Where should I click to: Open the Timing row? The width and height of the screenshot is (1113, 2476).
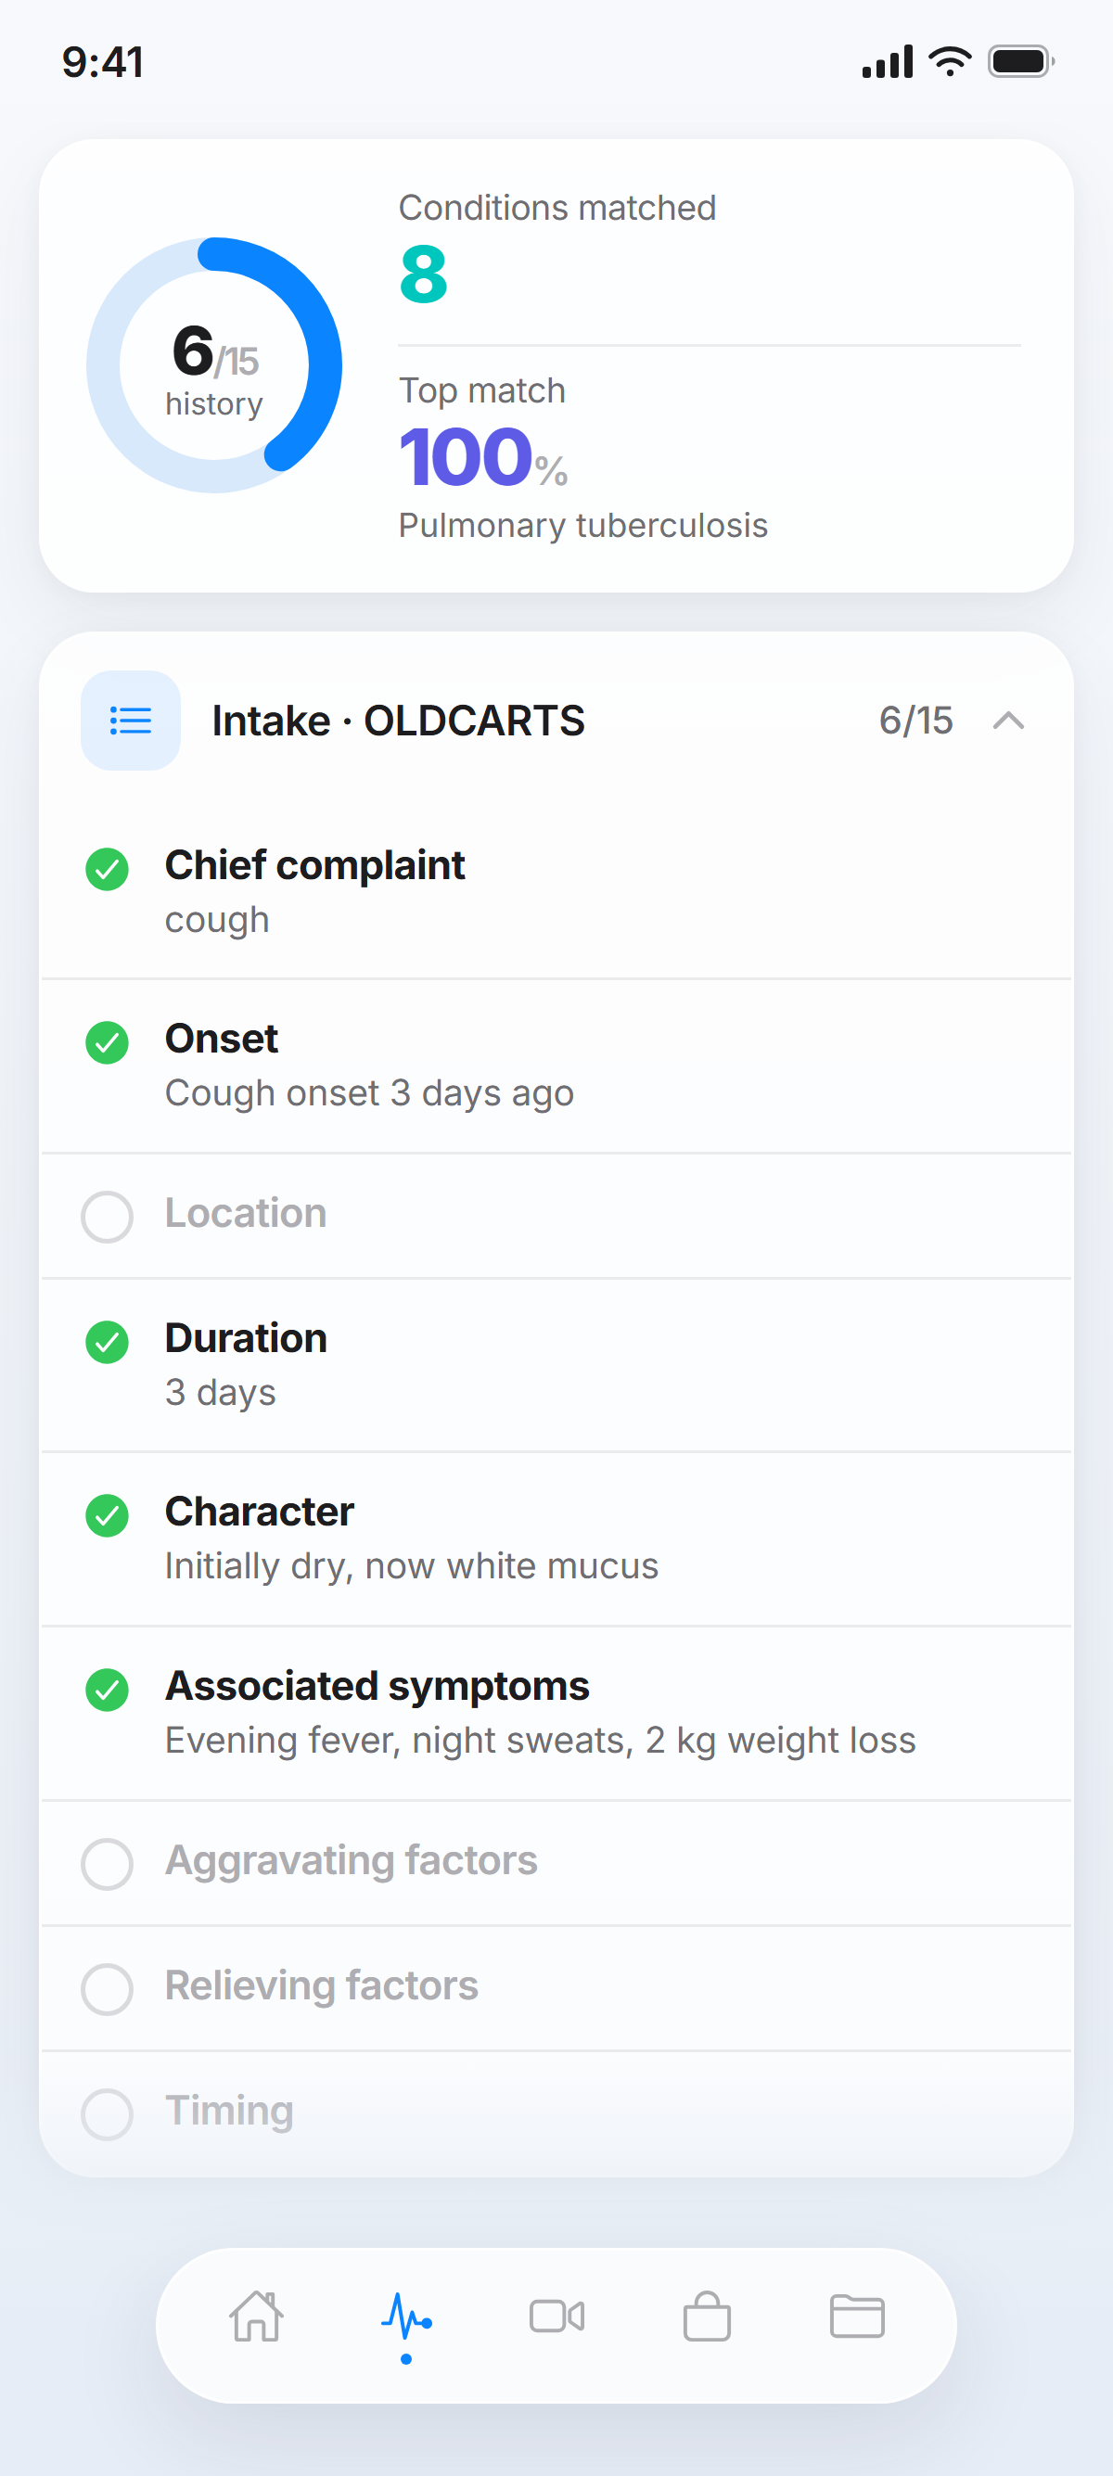click(x=556, y=2113)
